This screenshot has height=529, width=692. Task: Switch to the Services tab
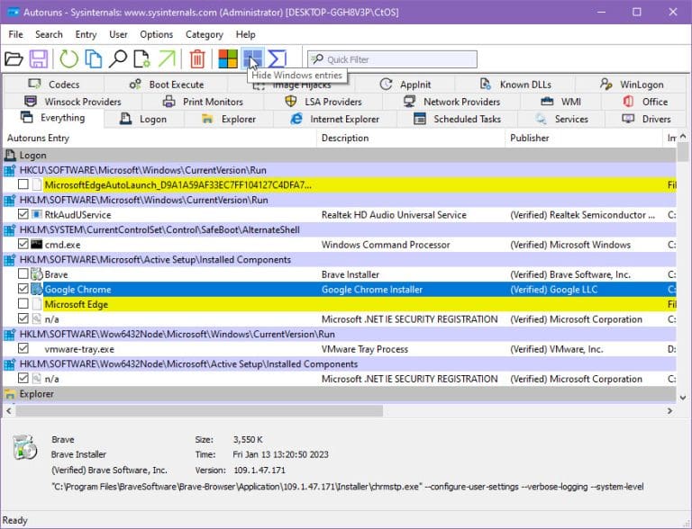coord(561,119)
